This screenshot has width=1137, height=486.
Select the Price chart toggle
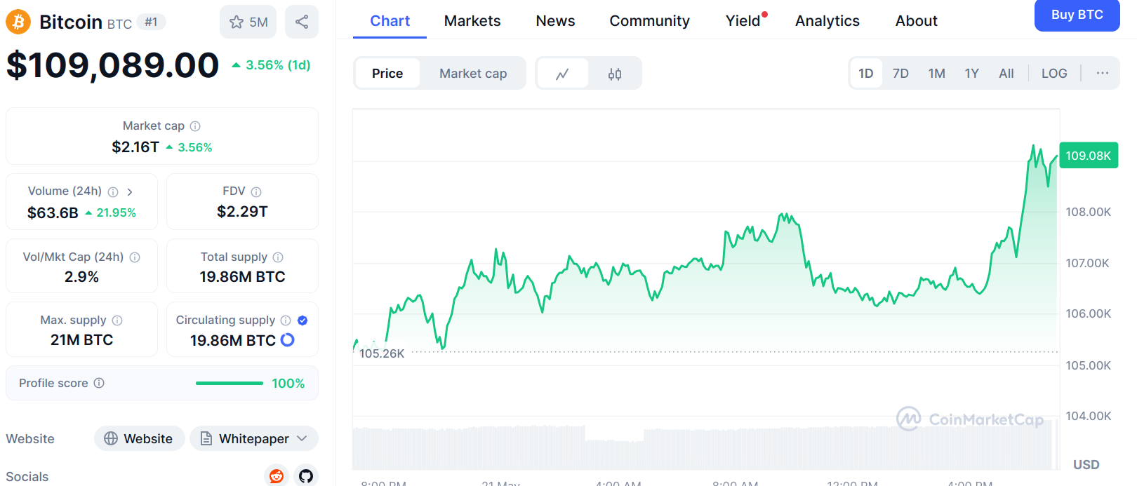pyautogui.click(x=387, y=74)
